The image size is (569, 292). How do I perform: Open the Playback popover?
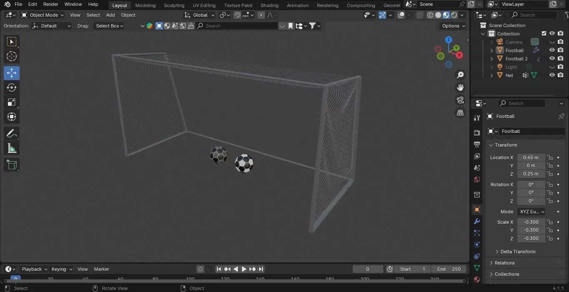point(34,269)
